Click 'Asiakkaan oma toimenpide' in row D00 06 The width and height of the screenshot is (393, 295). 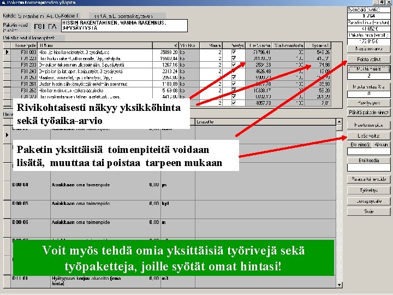(x=81, y=222)
